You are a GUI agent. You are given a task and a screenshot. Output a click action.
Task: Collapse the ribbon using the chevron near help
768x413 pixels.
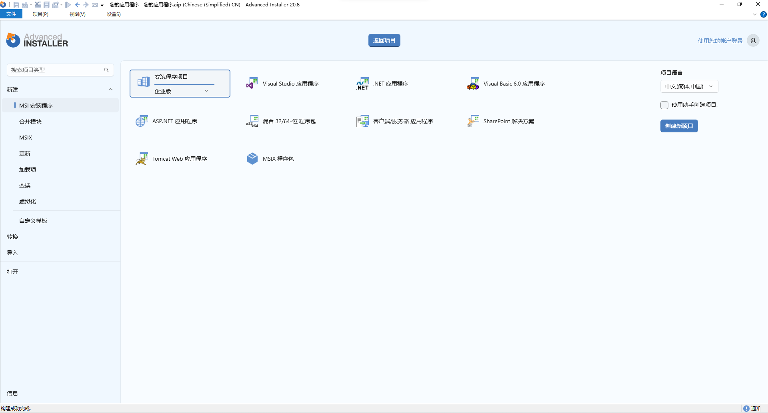pos(755,14)
